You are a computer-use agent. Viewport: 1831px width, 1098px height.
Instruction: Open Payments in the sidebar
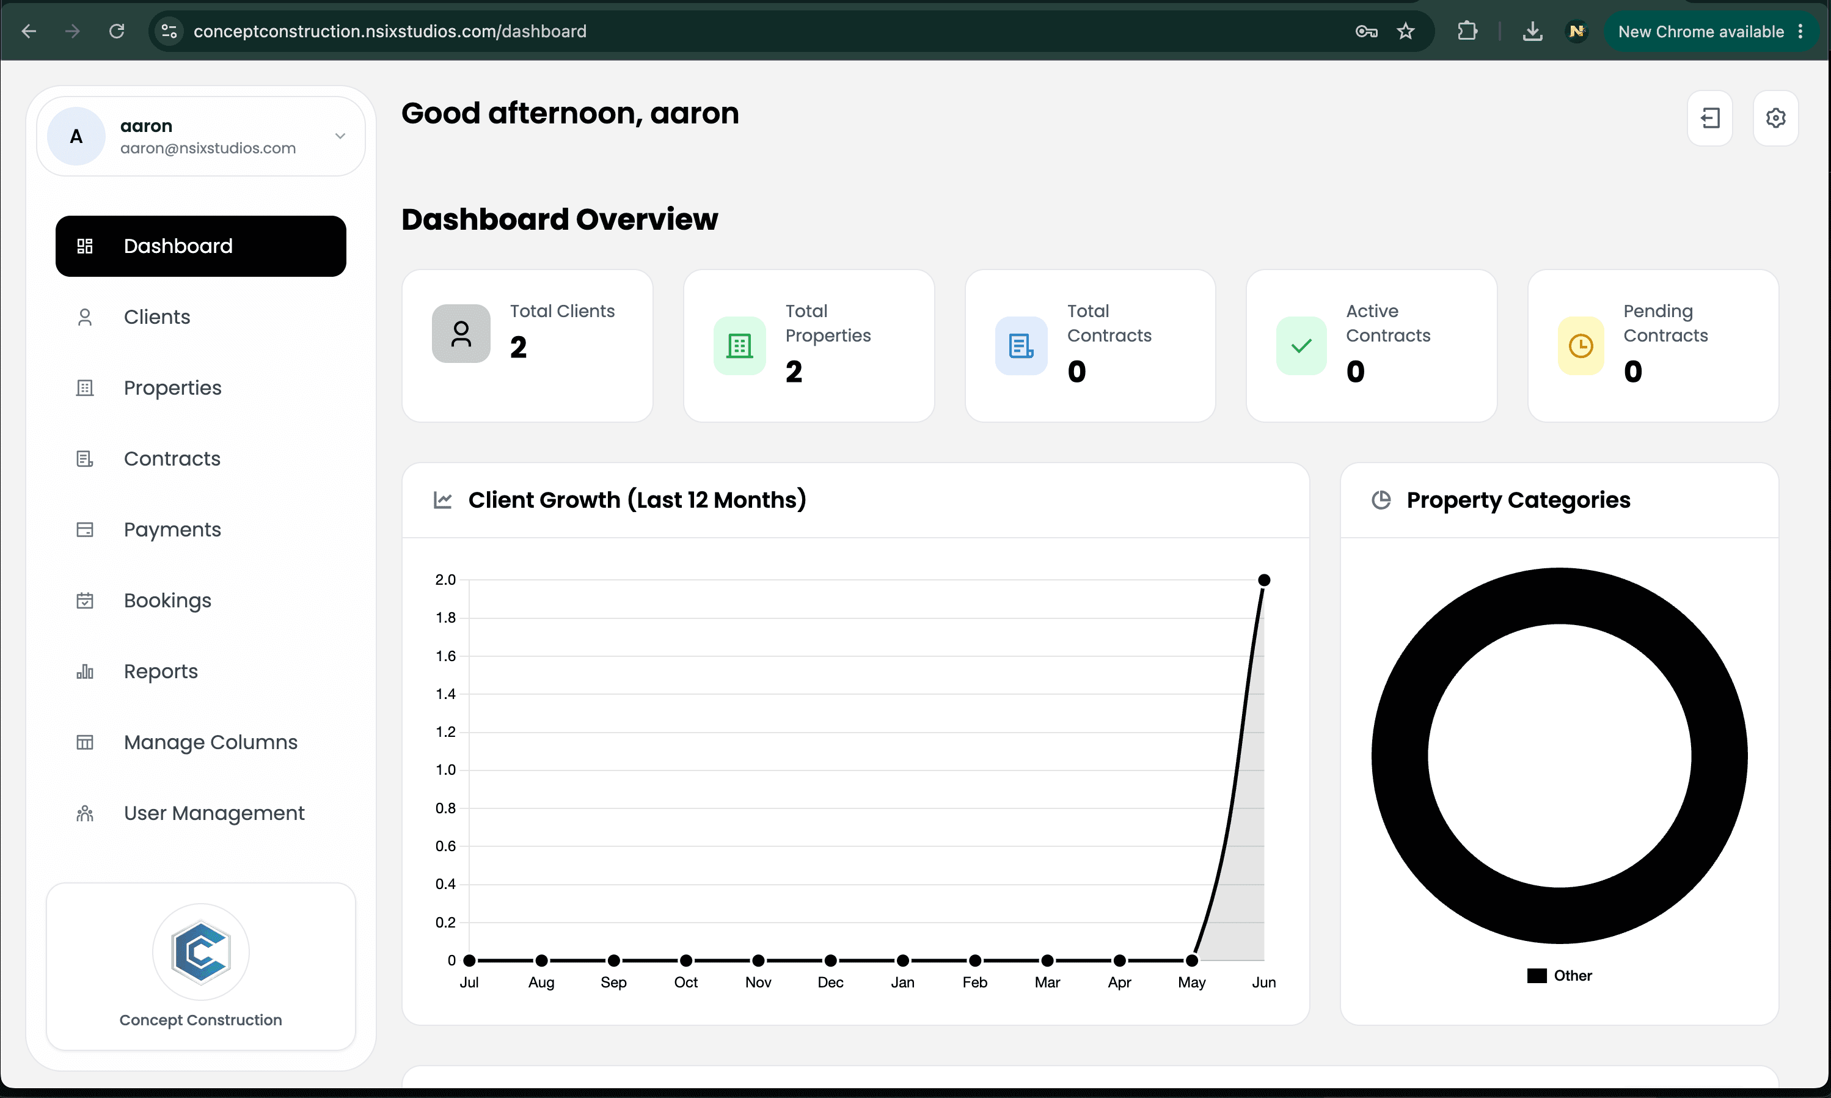coord(200,530)
